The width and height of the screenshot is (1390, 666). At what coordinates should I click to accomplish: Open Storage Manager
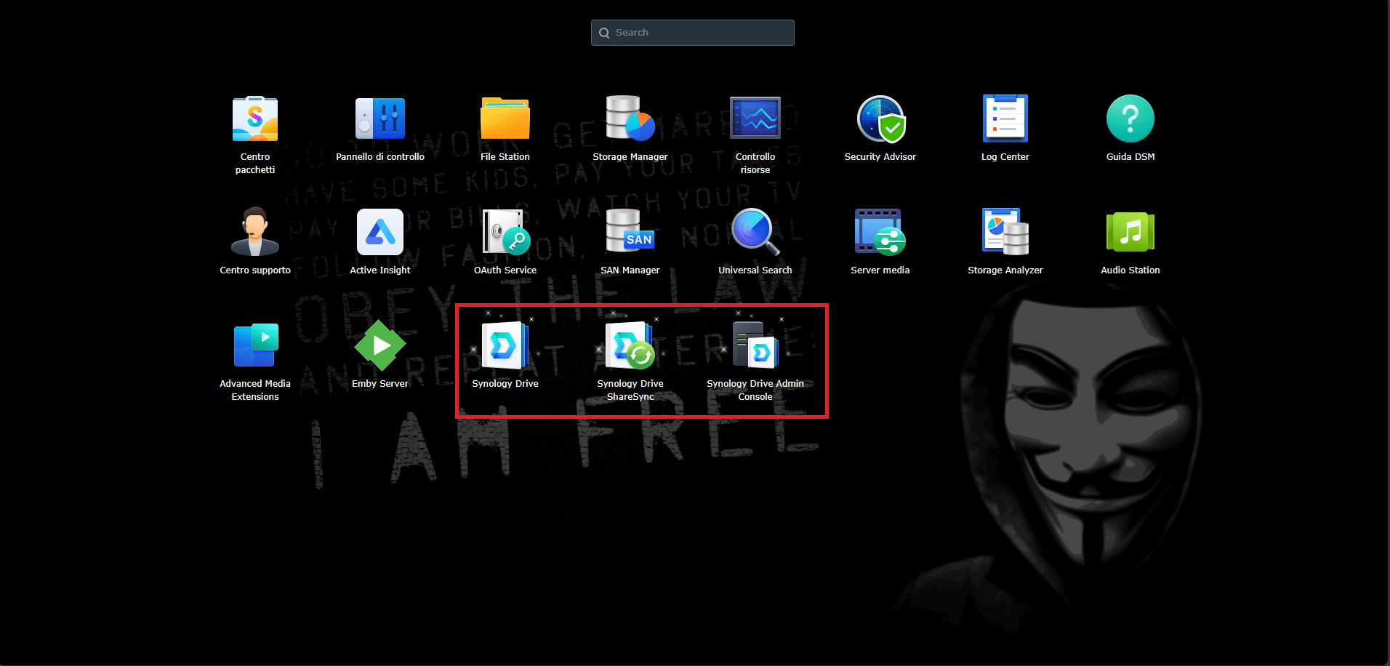click(x=630, y=119)
